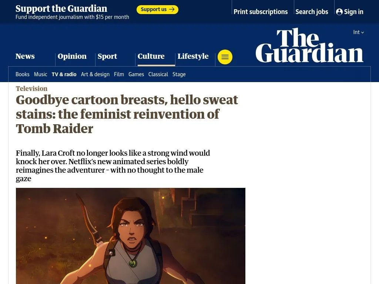The height and width of the screenshot is (284, 379).
Task: Go to the News section
Action: (25, 56)
